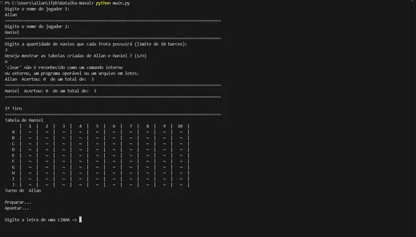The width and height of the screenshot is (416, 237).
Task: Click the water cell at row F column 3
Action: [x=64, y=161]
